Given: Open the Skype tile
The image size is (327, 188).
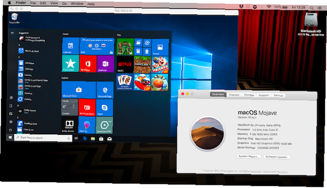Looking at the screenshot, I should pos(105,108).
